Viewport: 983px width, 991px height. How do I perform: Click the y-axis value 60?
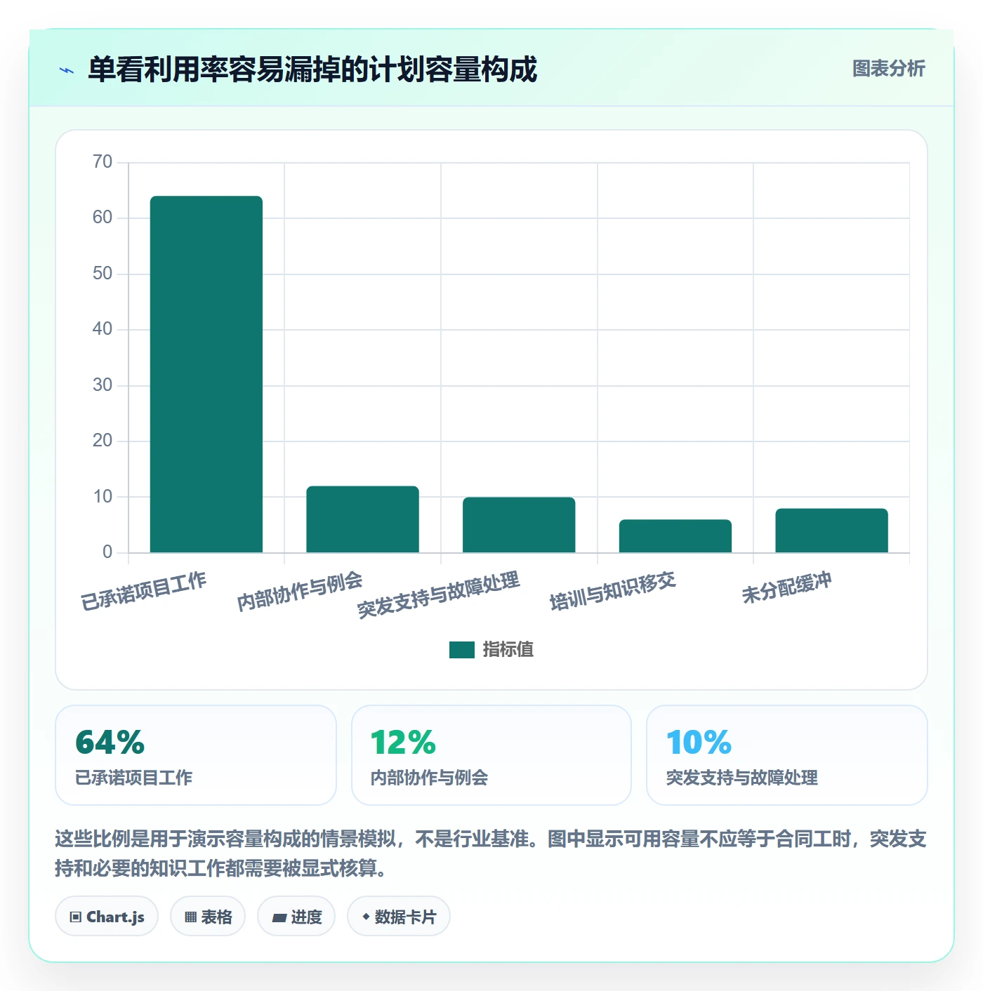coord(103,218)
